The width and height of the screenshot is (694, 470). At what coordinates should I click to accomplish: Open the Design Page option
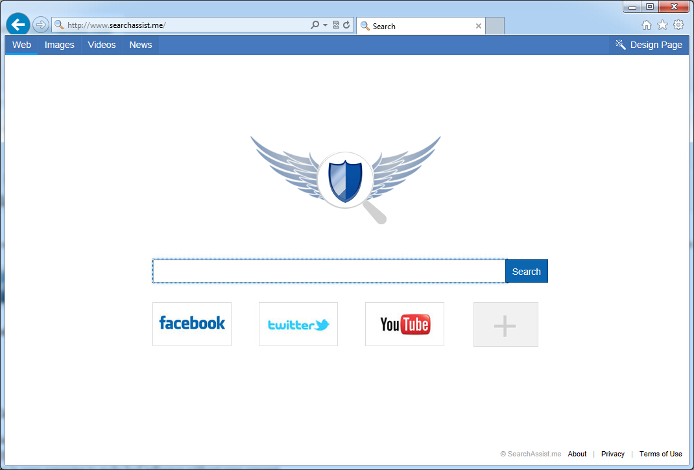point(649,45)
